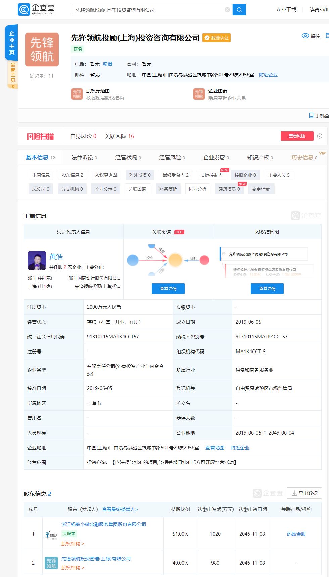
Task: Switch to the 经营状况 tab
Action: (x=128, y=157)
